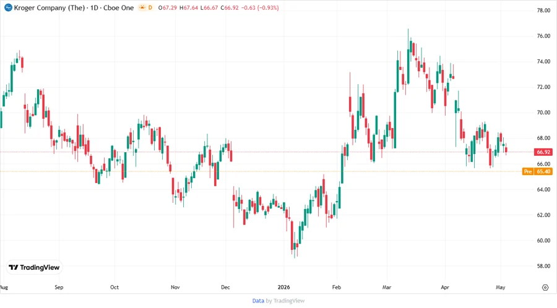Click the close value C66.92

(x=230, y=7)
